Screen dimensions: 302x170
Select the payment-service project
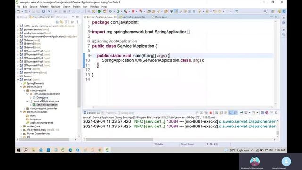point(33,29)
